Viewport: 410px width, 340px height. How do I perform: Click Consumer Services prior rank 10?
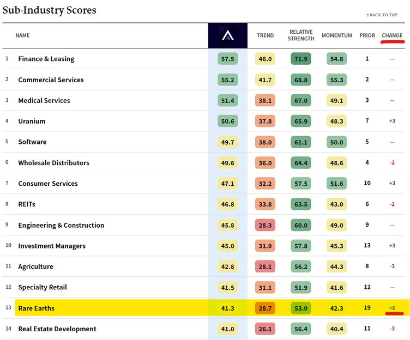(367, 183)
